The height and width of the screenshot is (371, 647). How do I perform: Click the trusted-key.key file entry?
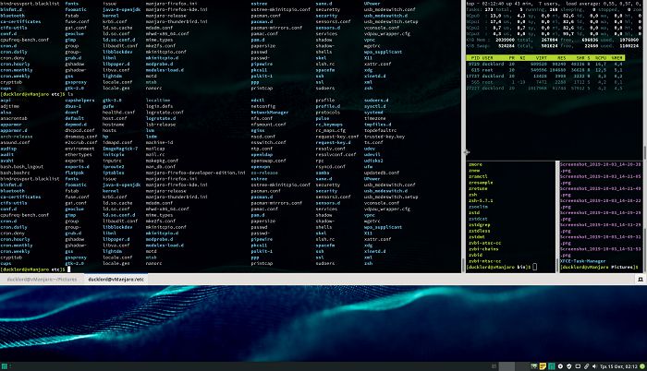tap(385, 137)
